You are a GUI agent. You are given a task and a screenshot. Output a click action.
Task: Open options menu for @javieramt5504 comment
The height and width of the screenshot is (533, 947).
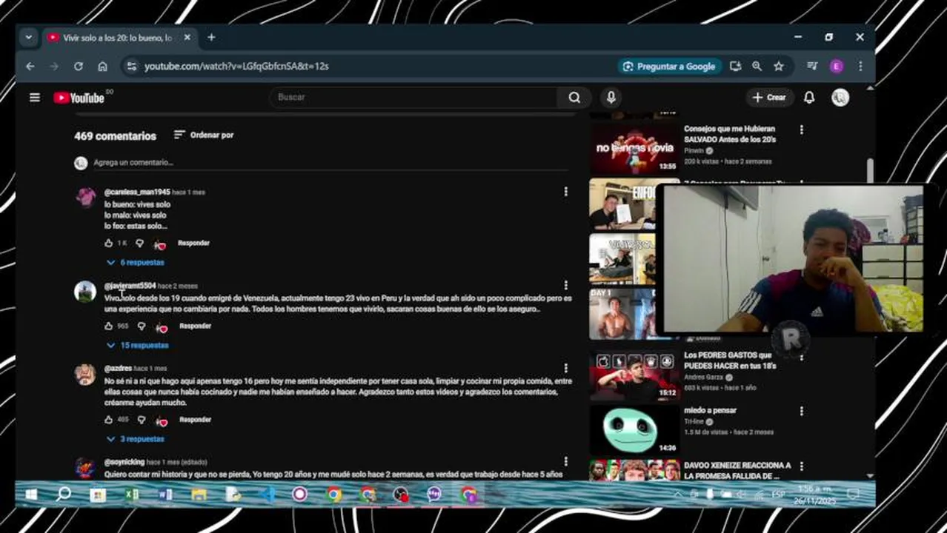point(565,285)
